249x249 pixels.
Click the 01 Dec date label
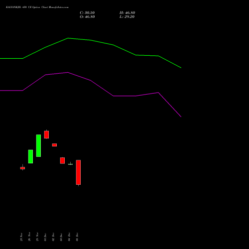45,237
